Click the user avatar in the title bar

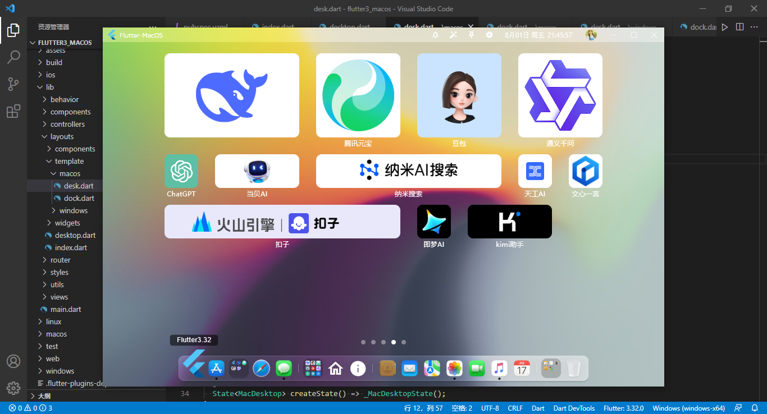tap(591, 35)
